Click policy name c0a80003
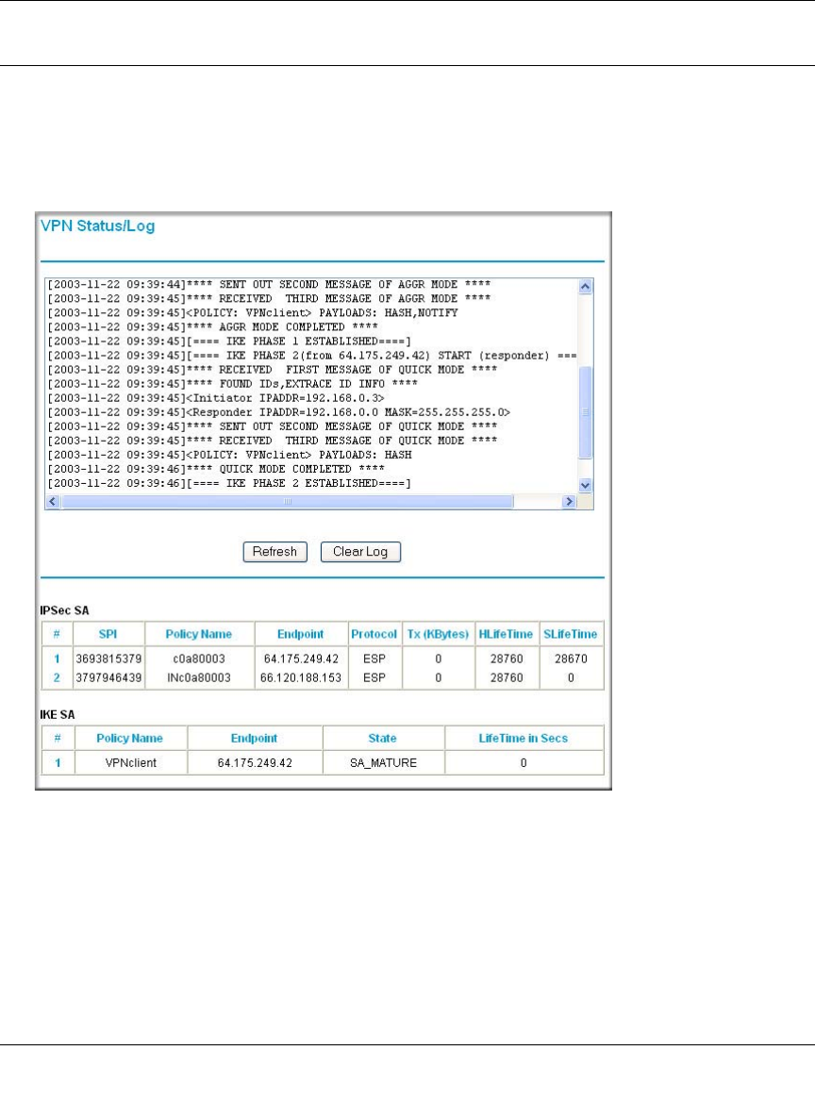The width and height of the screenshot is (815, 1117). click(199, 659)
